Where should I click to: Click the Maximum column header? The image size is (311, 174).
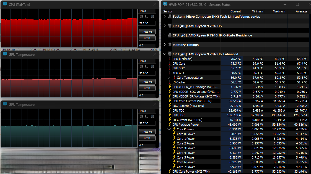(279, 11)
